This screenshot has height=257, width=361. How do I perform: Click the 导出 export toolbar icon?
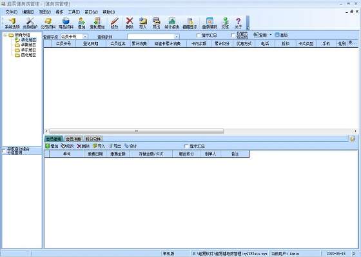(x=156, y=23)
